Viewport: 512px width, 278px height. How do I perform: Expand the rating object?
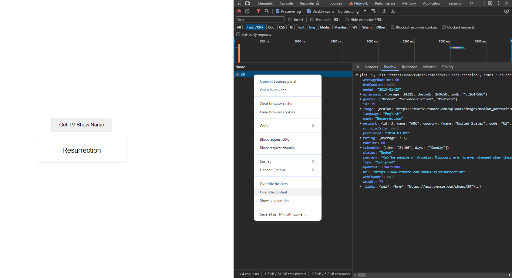tap(360, 138)
